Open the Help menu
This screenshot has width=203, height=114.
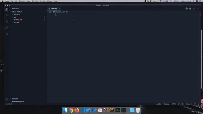[56, 1]
